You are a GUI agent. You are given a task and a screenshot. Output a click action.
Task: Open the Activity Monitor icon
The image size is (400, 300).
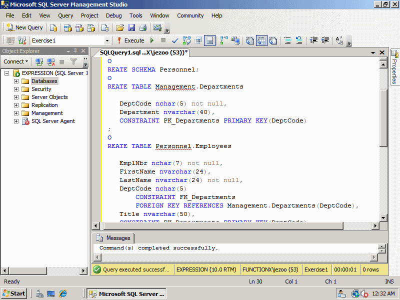coord(157,27)
